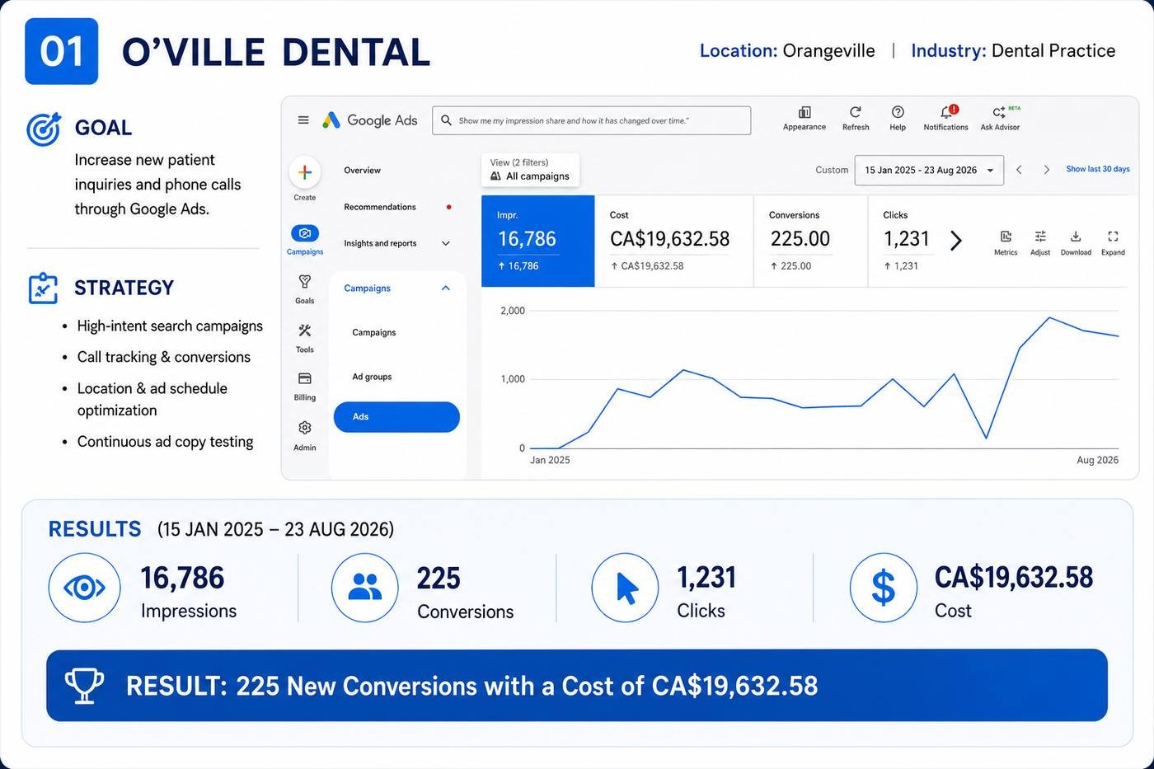Click 'Call tracking & conversions' bullet

tap(164, 357)
